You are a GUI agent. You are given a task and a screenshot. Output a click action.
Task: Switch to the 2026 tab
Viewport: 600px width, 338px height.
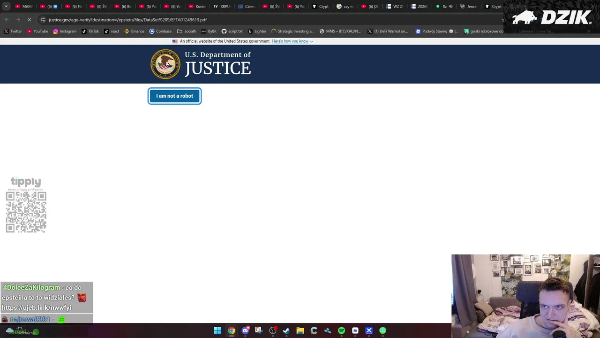pos(419,7)
